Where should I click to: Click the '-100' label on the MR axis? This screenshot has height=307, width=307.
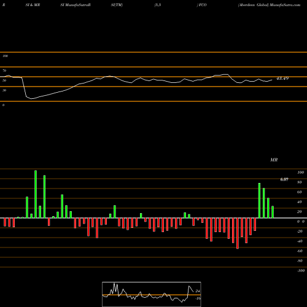coord(301,271)
